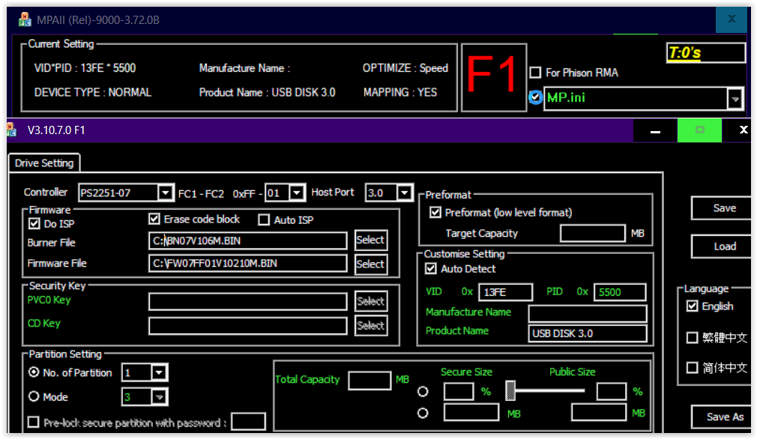Minimize the V3.10.7.0 F1 settings window
Viewport: 757px width, 439px height.
(x=655, y=131)
